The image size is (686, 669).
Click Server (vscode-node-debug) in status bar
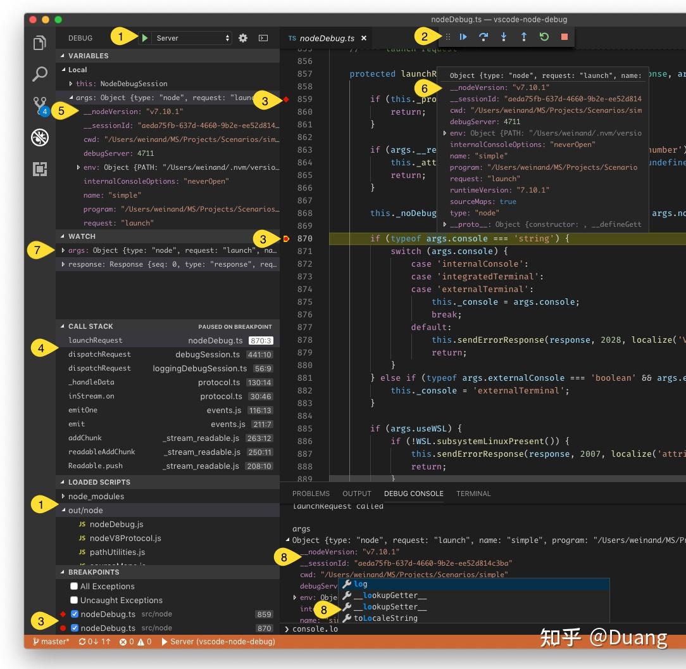(x=218, y=641)
